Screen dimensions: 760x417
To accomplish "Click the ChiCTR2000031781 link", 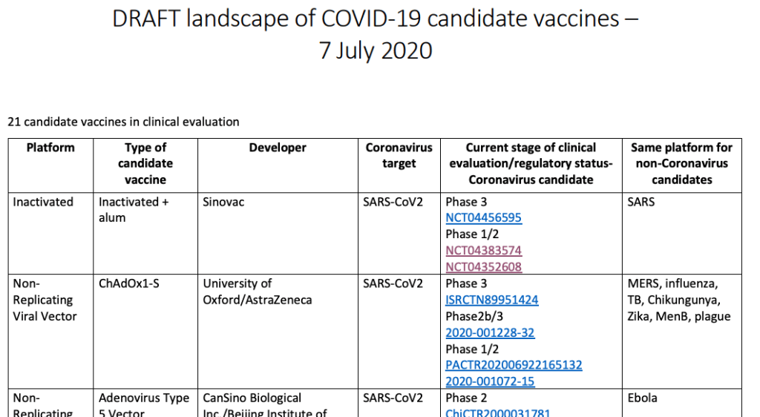I will tap(497, 413).
